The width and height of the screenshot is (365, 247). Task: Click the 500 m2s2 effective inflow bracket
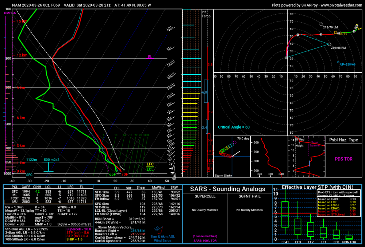(x=49, y=165)
